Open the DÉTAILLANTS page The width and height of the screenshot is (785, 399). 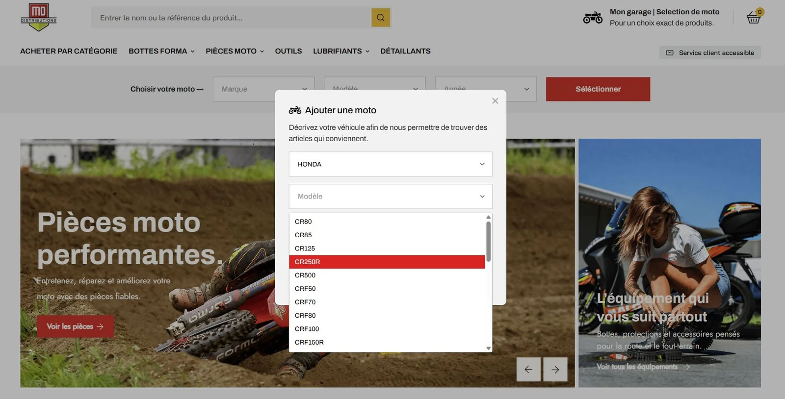pyautogui.click(x=405, y=51)
